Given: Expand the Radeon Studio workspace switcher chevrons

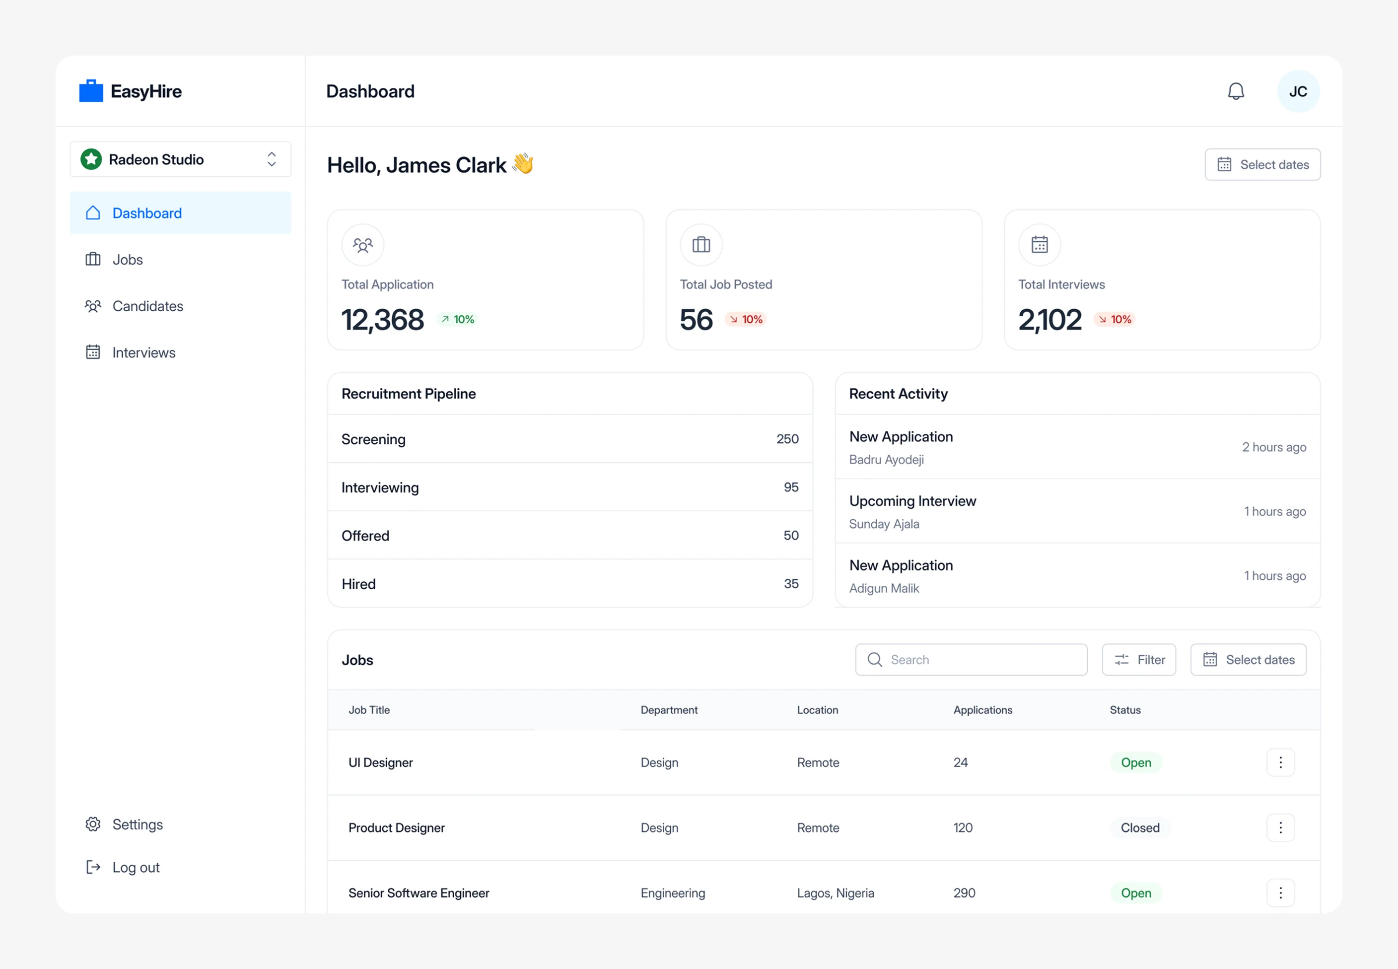Looking at the screenshot, I should tap(272, 159).
